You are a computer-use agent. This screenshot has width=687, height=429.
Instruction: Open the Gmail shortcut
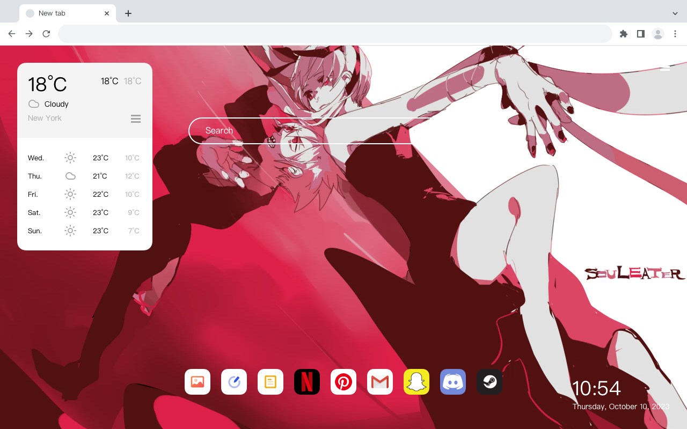click(x=380, y=382)
